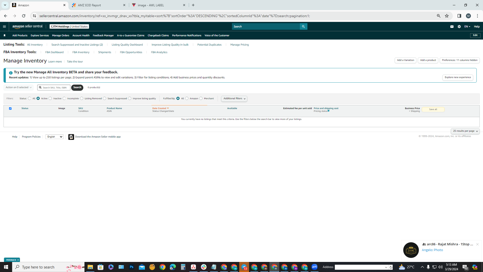Screen dimensions: 483x272
Task: Click the magnifier search button in header
Action: 303,26
